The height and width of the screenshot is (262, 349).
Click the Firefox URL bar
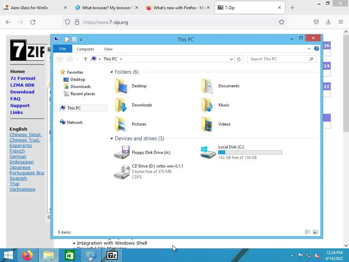(174, 22)
